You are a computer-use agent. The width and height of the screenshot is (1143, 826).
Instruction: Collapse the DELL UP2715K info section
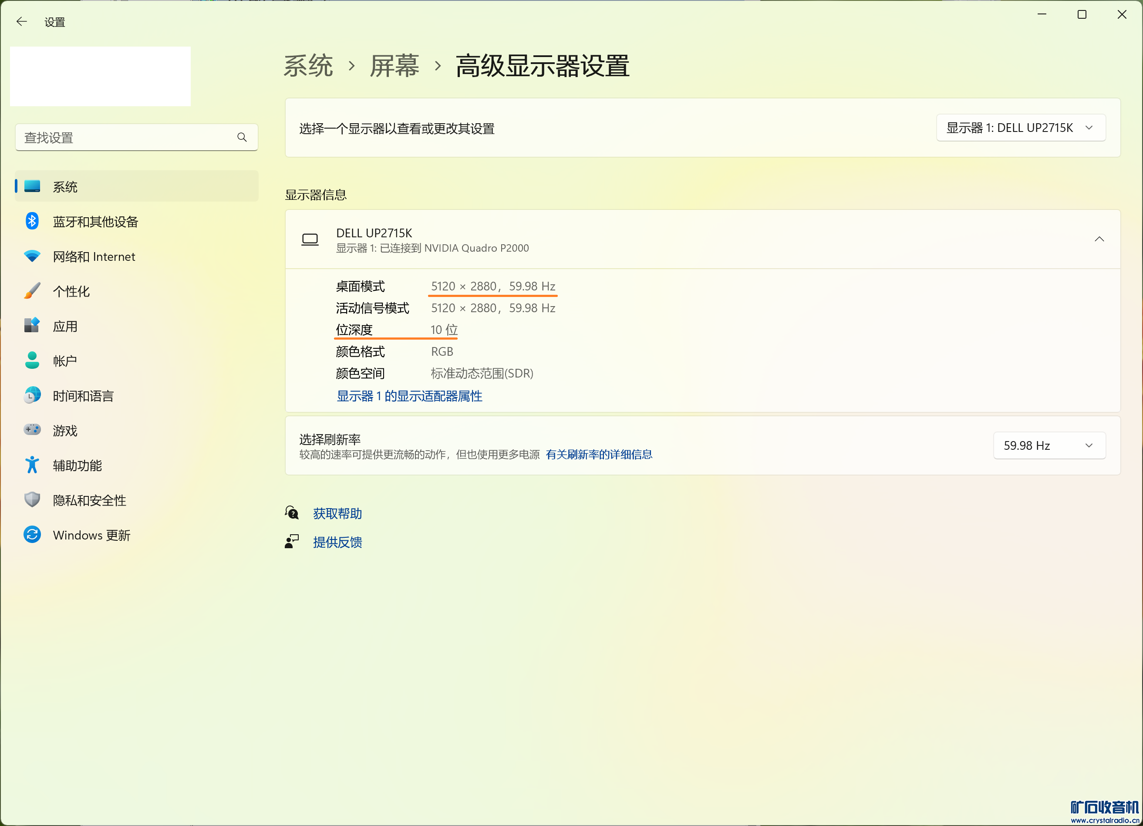coord(1099,239)
